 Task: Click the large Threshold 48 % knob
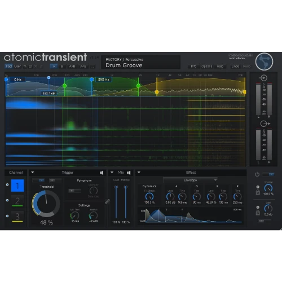46,204
